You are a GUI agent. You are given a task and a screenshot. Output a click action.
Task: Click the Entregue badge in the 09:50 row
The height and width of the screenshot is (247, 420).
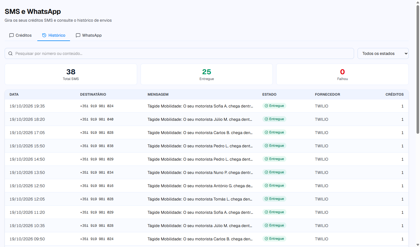[x=274, y=239]
